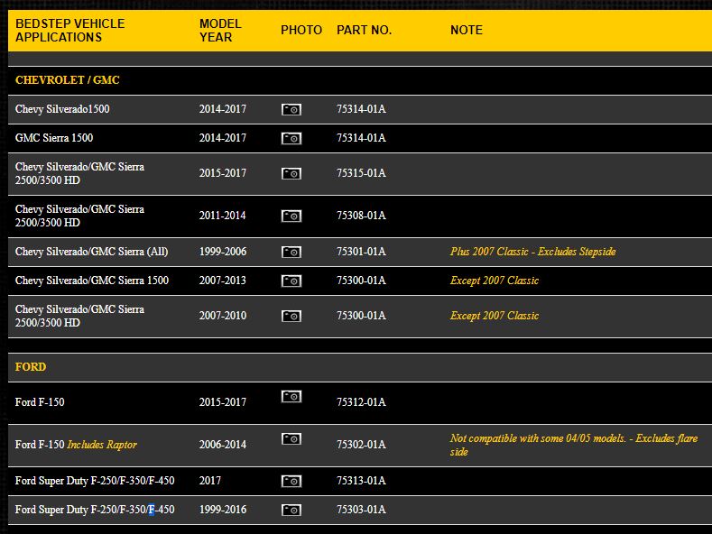Open photo for 2017 Ford Super Duty
Image resolution: width=712 pixels, height=534 pixels.
(291, 481)
